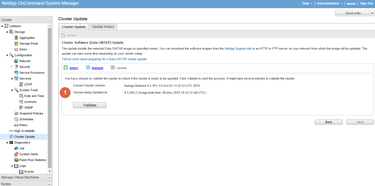This screenshot has height=186, width=375.
Task: Collapse the Diagnostics tree node
Action: [7, 142]
